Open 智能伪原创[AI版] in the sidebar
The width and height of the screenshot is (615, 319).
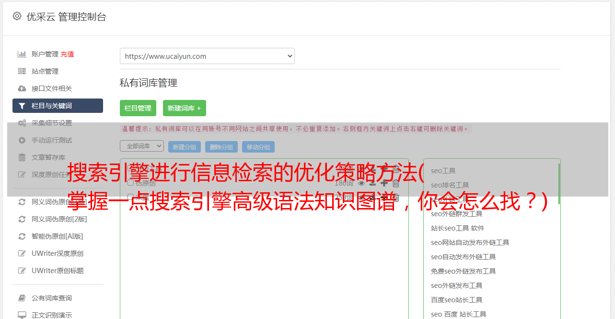point(58,236)
